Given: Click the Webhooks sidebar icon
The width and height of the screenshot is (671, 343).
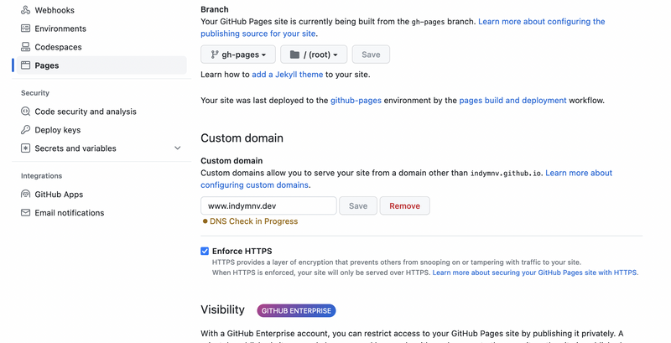Looking at the screenshot, I should tap(26, 10).
